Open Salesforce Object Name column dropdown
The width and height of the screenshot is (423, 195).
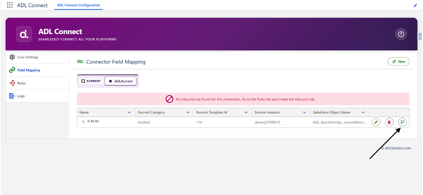click(363, 113)
